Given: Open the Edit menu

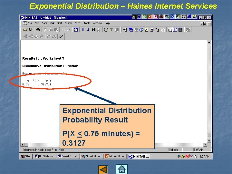Looking at the screenshot, I should (37, 23).
